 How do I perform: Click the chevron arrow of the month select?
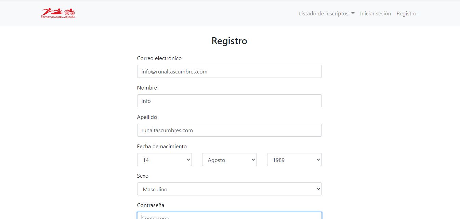(x=253, y=160)
